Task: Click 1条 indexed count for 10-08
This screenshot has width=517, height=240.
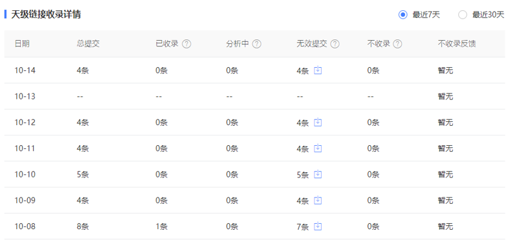Action: click(162, 226)
